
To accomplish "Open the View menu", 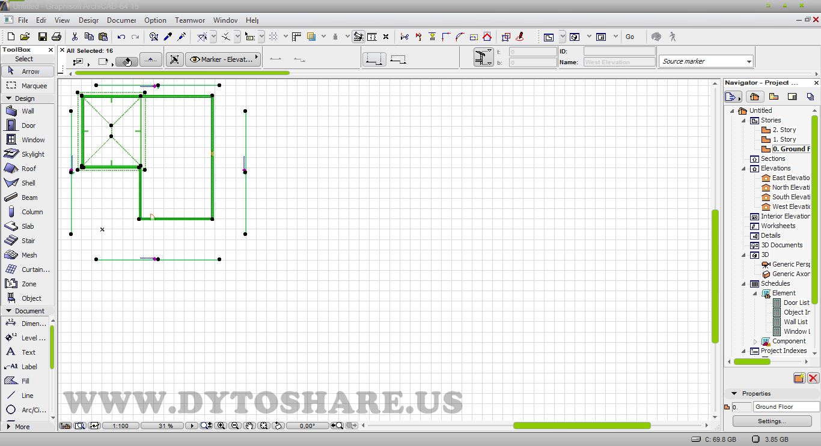I will pos(63,20).
